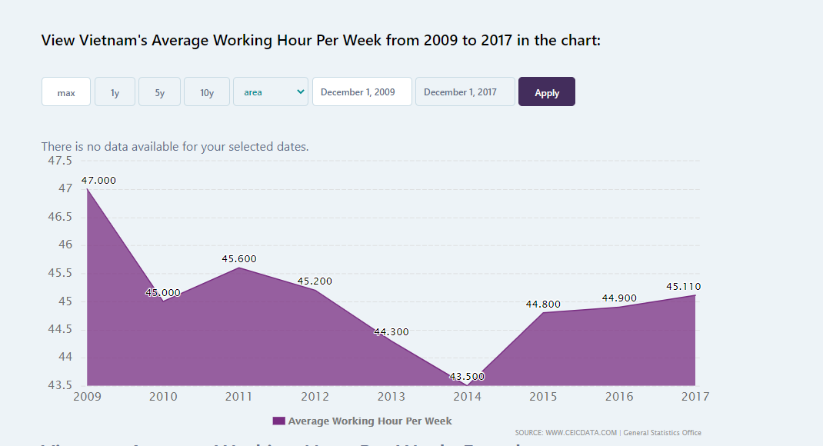Screen dimensions: 823x446
Task: Click the 43.5 y-axis label
Action: (60, 385)
